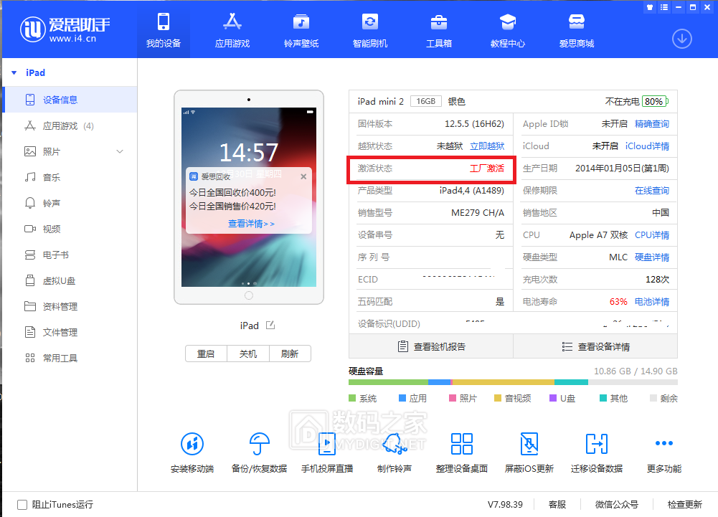Viewport: 718px width, 517px height.
Task: Click 立即越狱 link
Action: [x=487, y=146]
